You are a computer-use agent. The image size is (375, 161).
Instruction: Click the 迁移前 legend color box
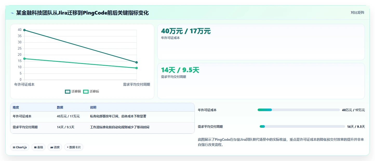point(68,91)
